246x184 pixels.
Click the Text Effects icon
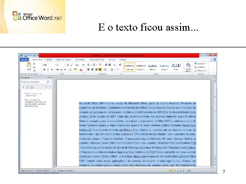coord(71,70)
